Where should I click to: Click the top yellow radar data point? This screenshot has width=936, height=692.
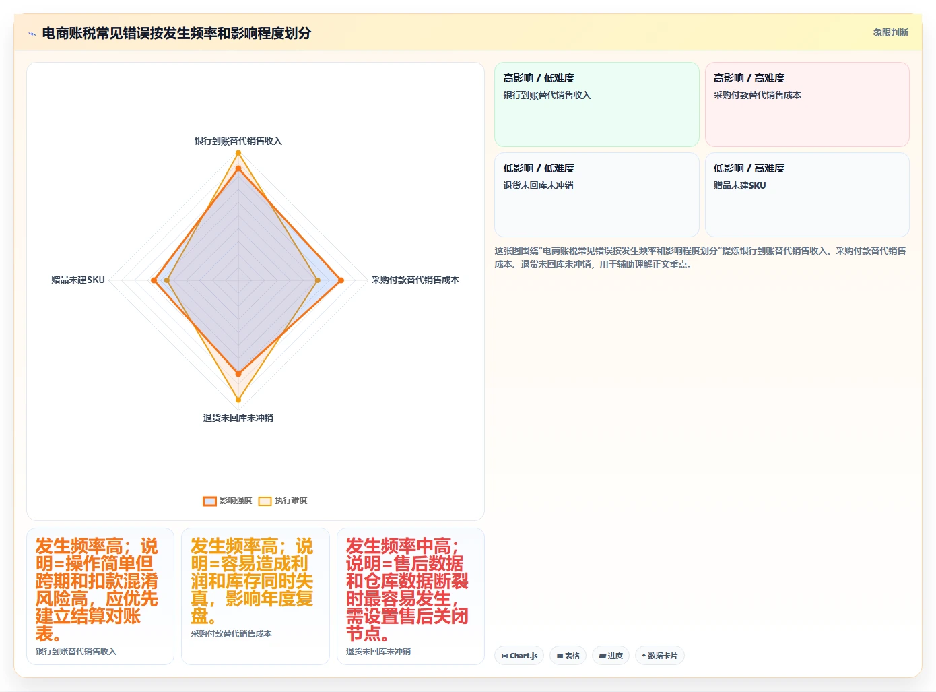pos(238,154)
